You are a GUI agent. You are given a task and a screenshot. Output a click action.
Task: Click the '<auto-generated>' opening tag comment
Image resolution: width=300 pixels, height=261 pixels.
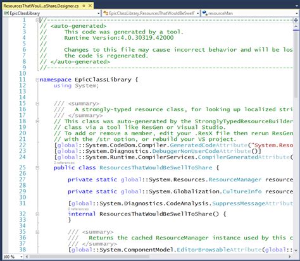(78, 26)
